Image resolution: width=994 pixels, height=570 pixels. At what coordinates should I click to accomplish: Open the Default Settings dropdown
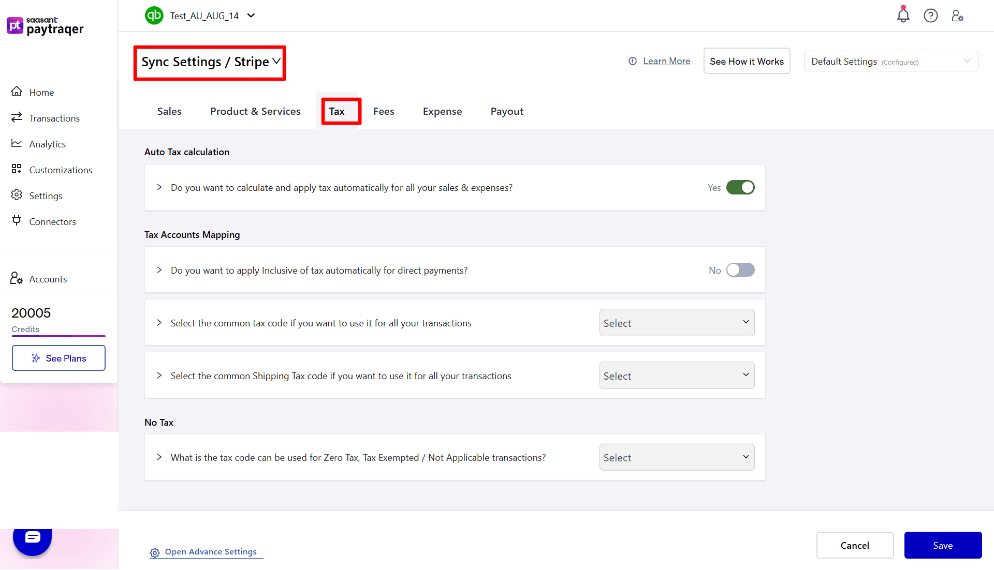point(890,61)
